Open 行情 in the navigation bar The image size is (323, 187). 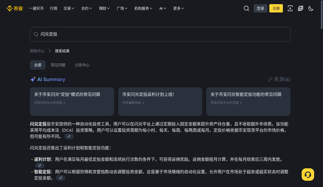pos(54,8)
